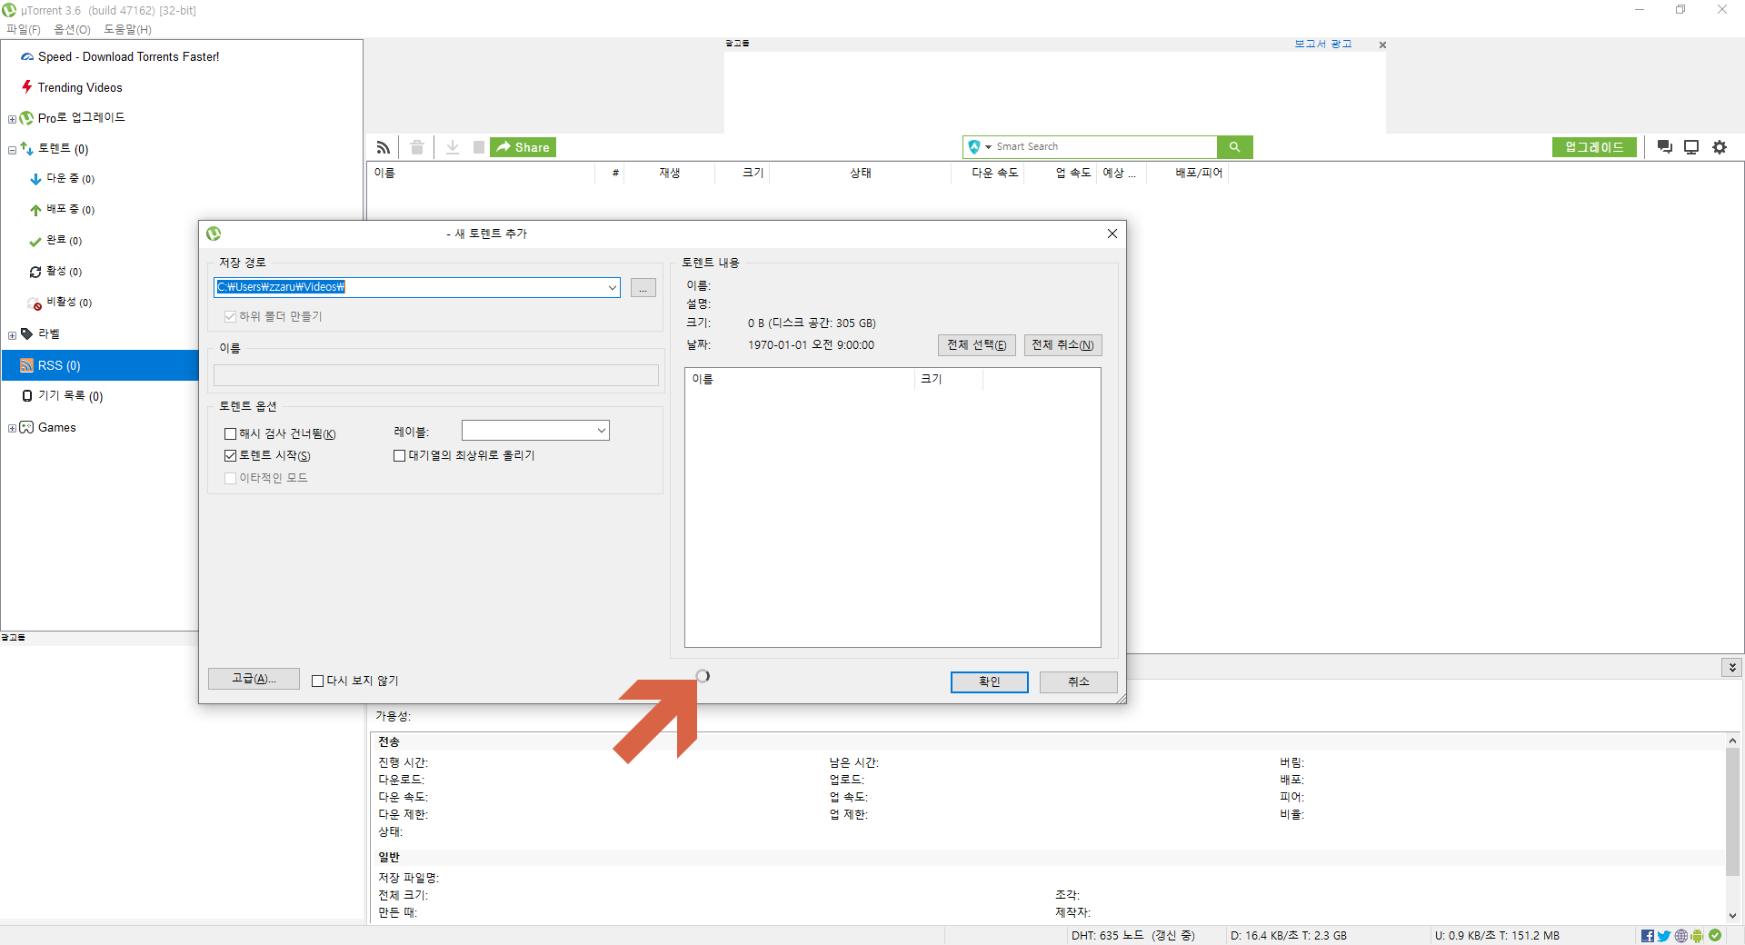The height and width of the screenshot is (945, 1745).
Task: Click the download start toolbar icon
Action: click(453, 147)
